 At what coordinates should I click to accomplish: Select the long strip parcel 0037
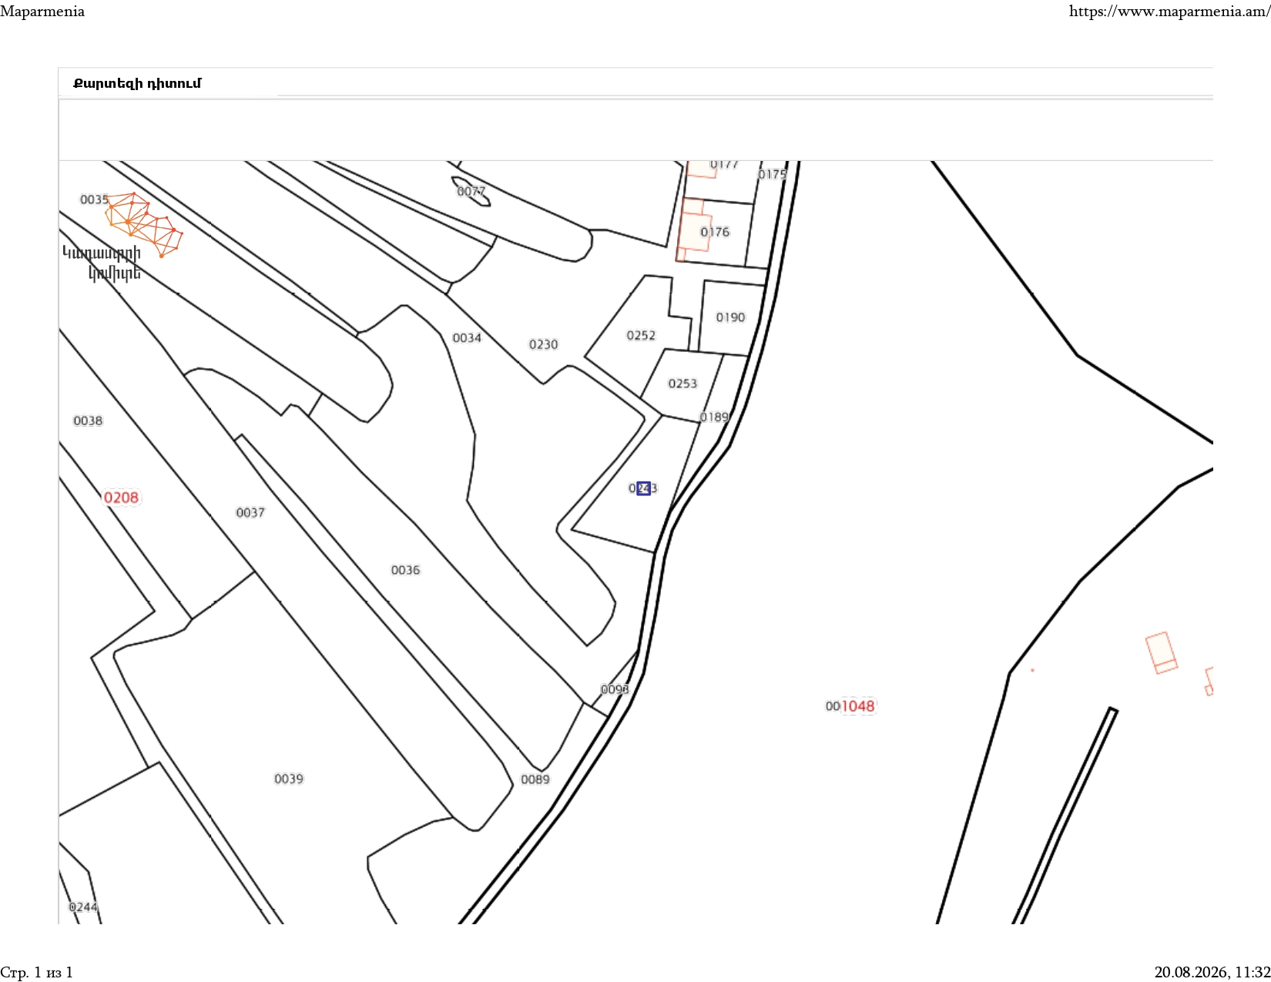[250, 512]
